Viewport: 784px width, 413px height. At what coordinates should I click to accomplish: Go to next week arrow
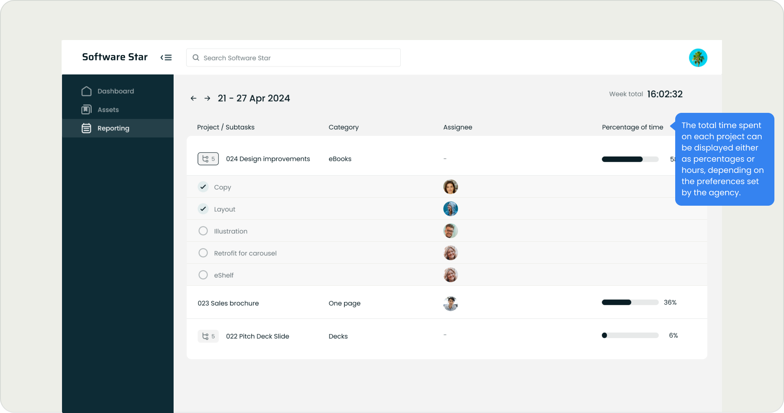[207, 98]
